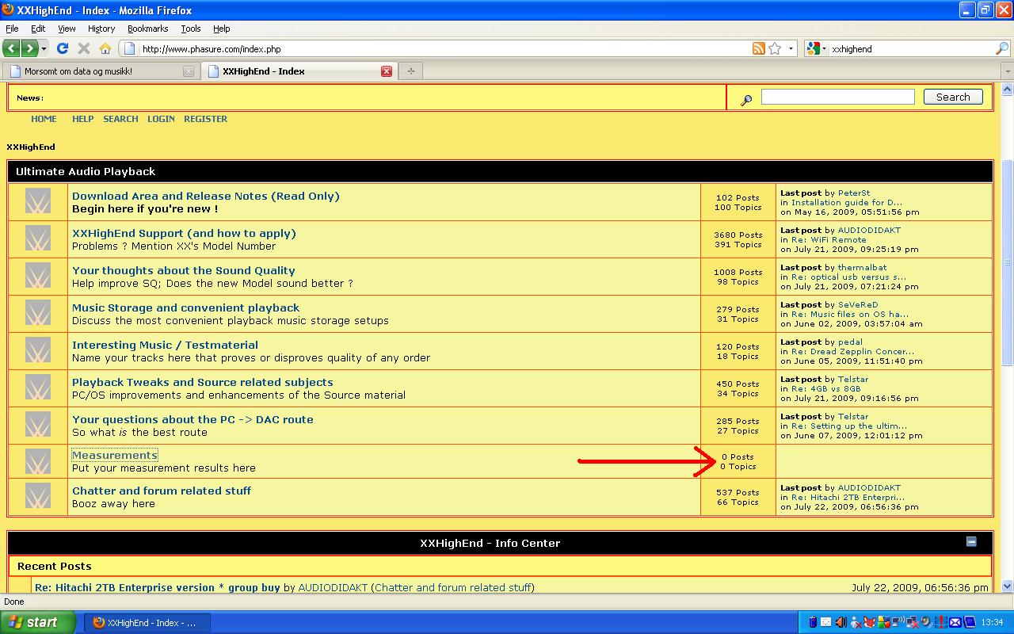
Task: Click the board icon beside PC -> DAC route
Action: (x=37, y=425)
